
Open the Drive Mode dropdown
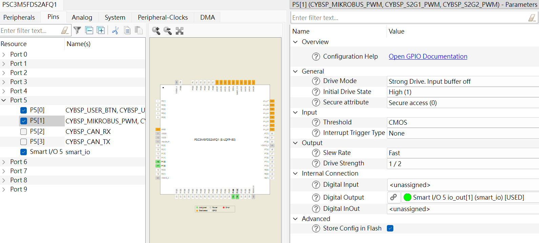tap(462, 81)
